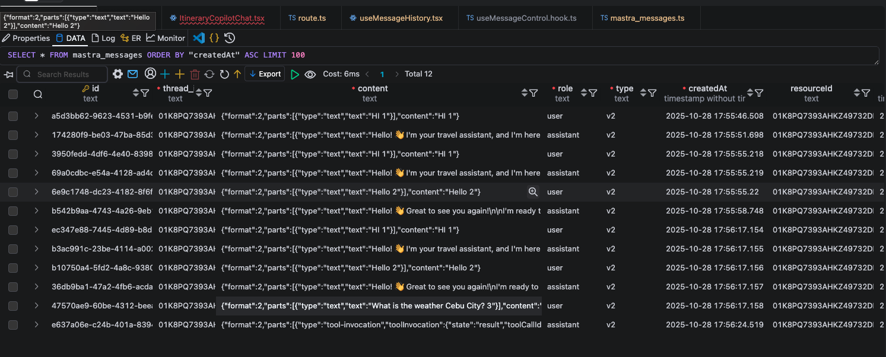This screenshot has width=886, height=357.
Task: Select the trash icon to delete selected rows
Action: 195,74
